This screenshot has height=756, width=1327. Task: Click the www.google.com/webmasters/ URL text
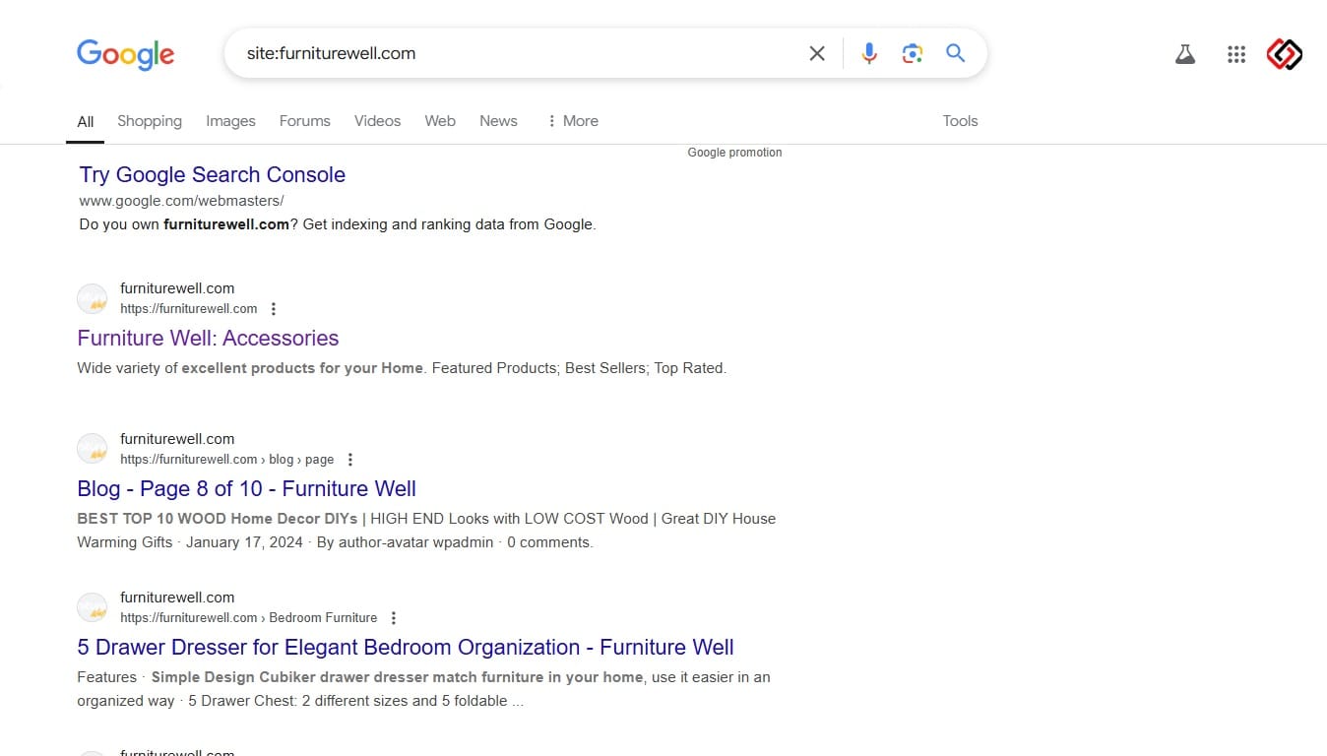(x=181, y=201)
